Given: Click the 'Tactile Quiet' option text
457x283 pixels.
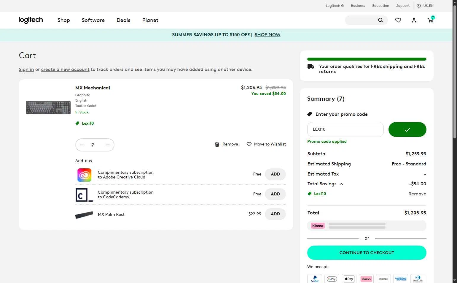Looking at the screenshot, I should tap(86, 106).
